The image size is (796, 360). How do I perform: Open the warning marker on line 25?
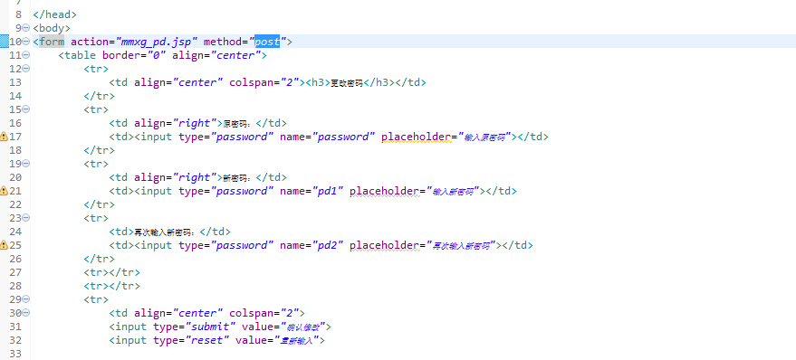pos(4,245)
